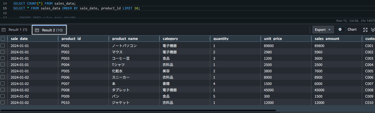Click the quantity column header

[235, 39]
